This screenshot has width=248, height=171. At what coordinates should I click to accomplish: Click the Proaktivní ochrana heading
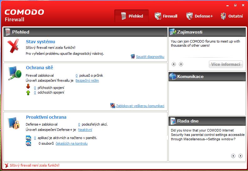[46, 117]
